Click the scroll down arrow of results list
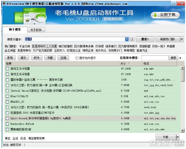Viewport: 186px width, 149px height. 183,131
